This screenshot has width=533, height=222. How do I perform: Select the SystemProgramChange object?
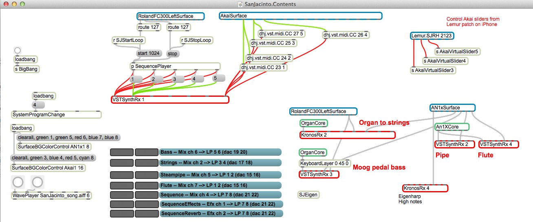click(x=56, y=115)
